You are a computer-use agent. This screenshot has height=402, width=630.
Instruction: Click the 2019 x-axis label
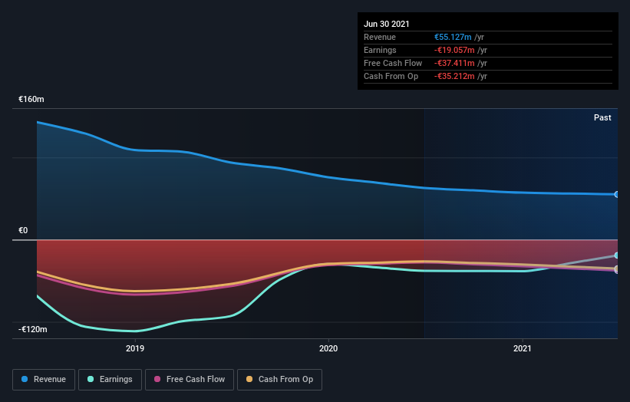point(135,348)
